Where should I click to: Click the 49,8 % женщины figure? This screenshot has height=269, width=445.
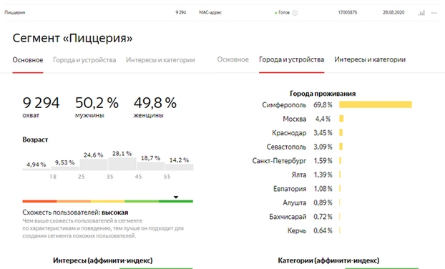pyautogui.click(x=155, y=103)
